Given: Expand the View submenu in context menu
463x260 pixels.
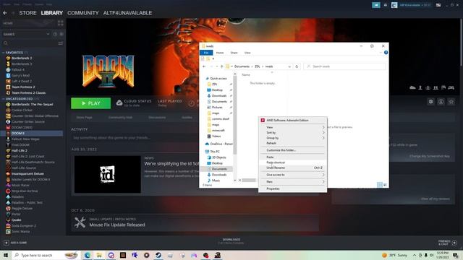Looking at the screenshot, I should click(x=292, y=127).
